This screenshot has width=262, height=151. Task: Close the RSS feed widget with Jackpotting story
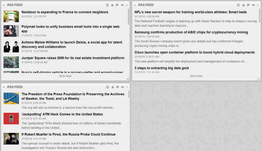coord(127,87)
